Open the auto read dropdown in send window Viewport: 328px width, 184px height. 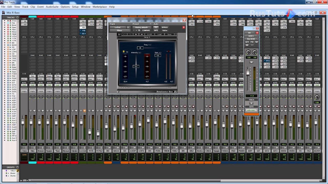[x=251, y=110]
